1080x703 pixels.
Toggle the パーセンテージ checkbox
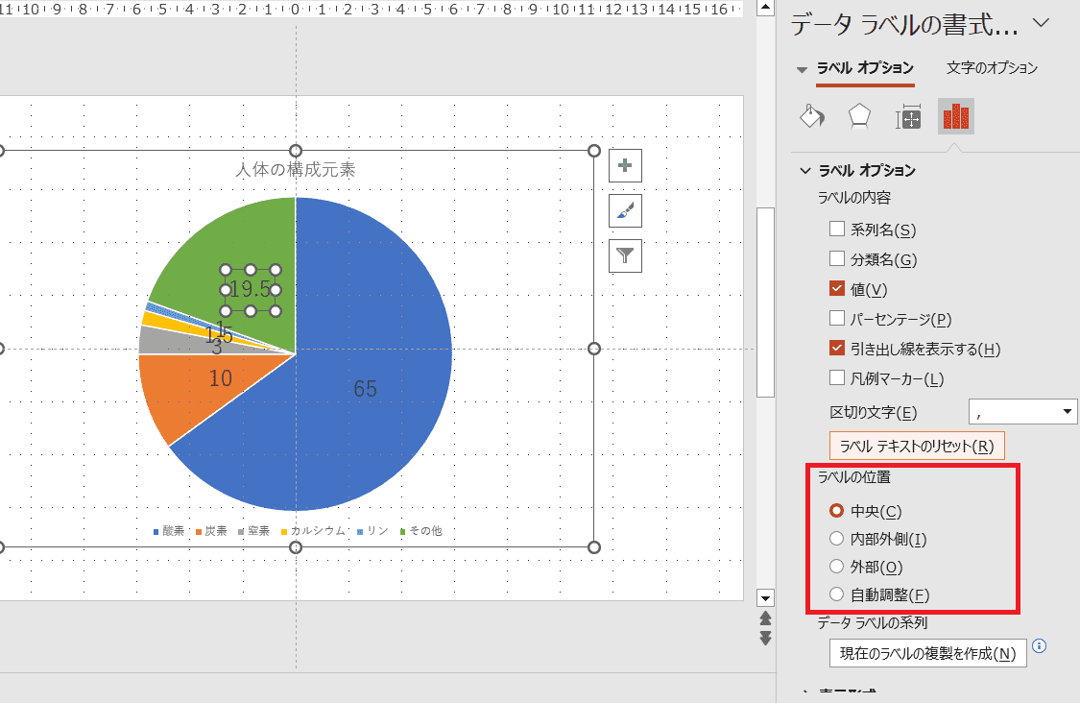pos(837,319)
